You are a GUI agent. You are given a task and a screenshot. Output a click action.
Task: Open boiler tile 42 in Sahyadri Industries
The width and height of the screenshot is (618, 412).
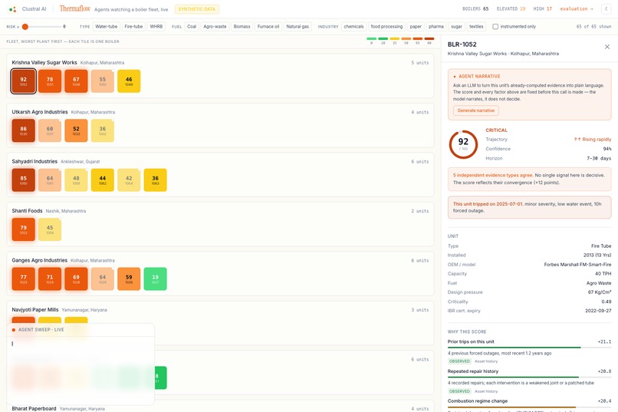pyautogui.click(x=129, y=180)
